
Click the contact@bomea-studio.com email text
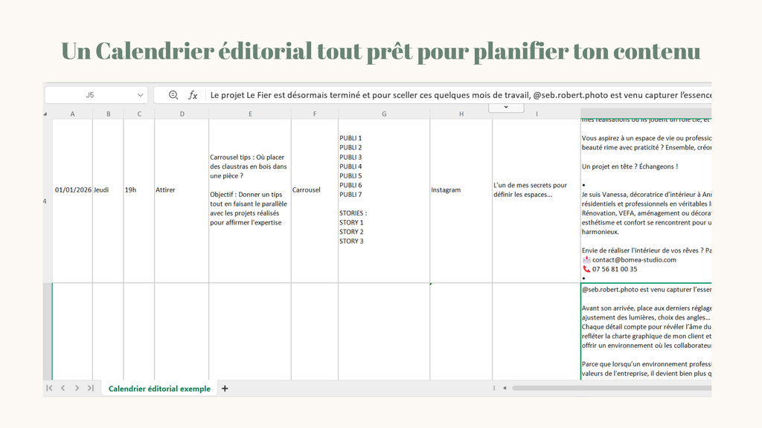(636, 260)
